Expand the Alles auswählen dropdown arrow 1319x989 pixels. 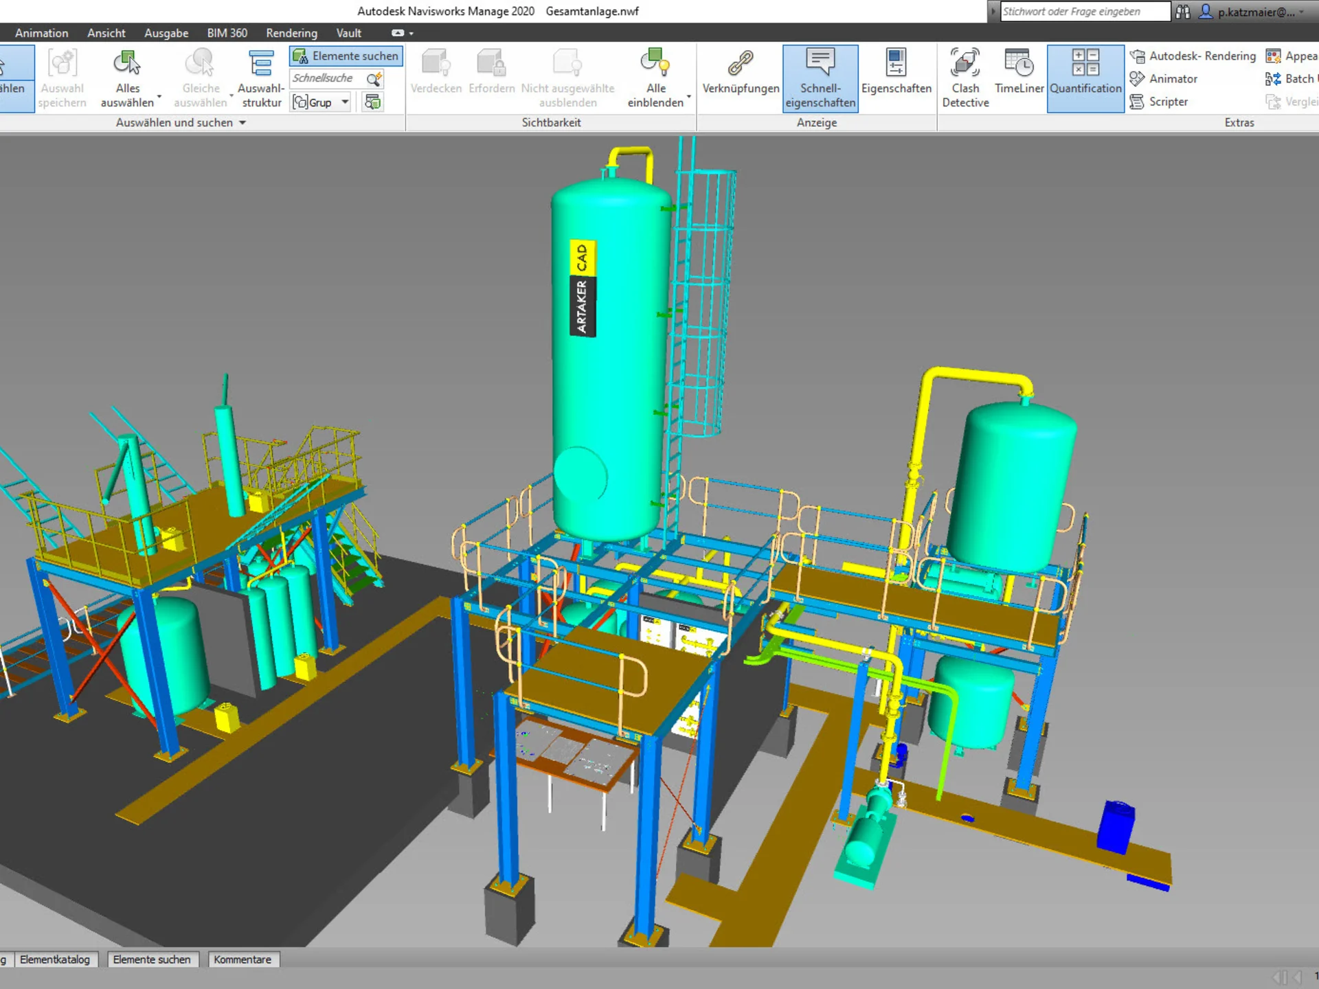(159, 98)
